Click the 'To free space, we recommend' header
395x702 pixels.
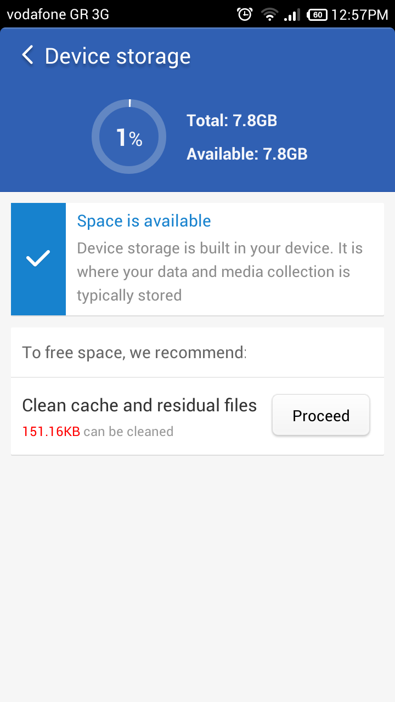pos(134,352)
